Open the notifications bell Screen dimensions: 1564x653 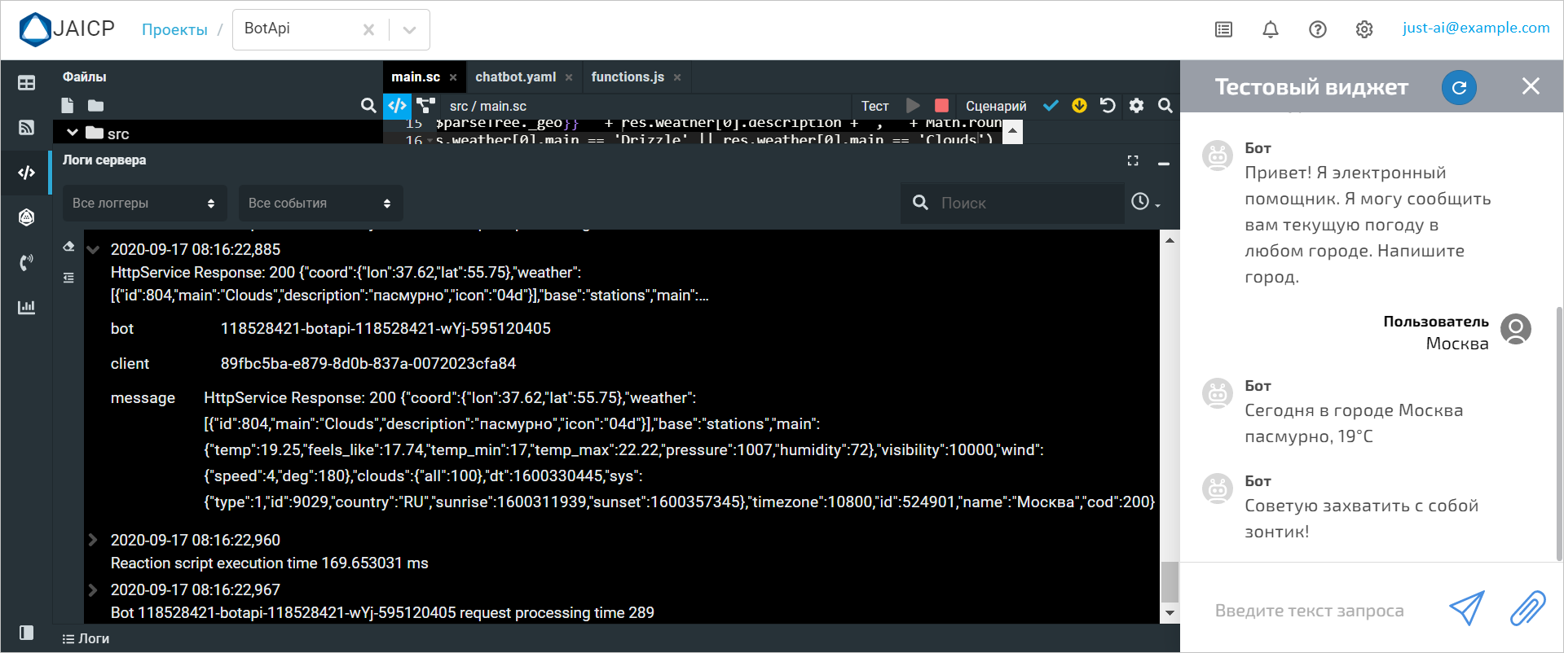click(1270, 30)
